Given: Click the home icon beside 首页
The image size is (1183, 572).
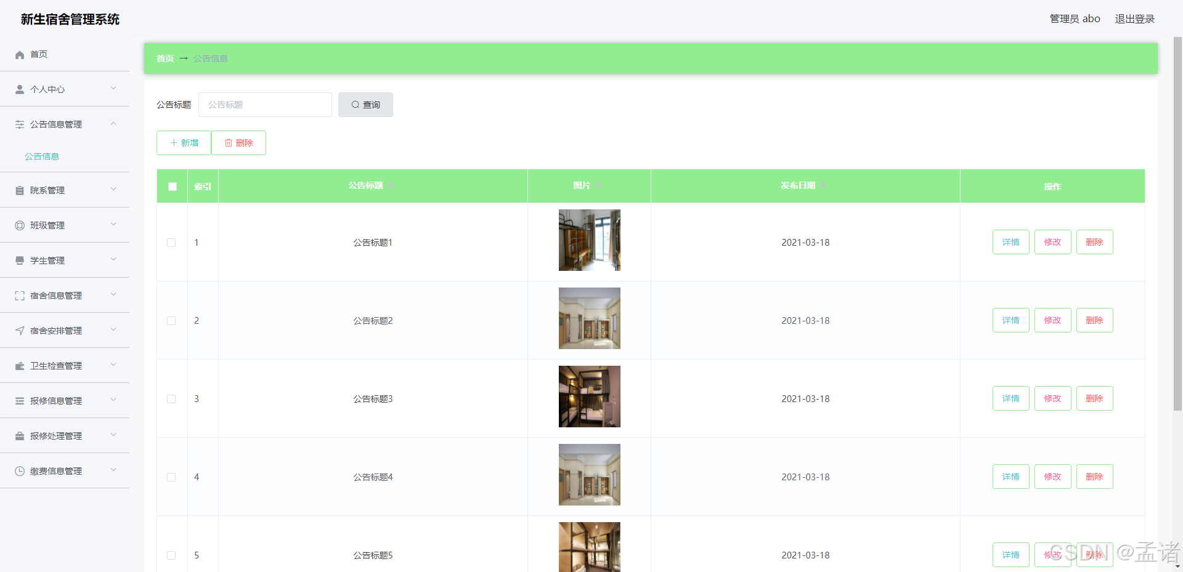Looking at the screenshot, I should [x=20, y=55].
